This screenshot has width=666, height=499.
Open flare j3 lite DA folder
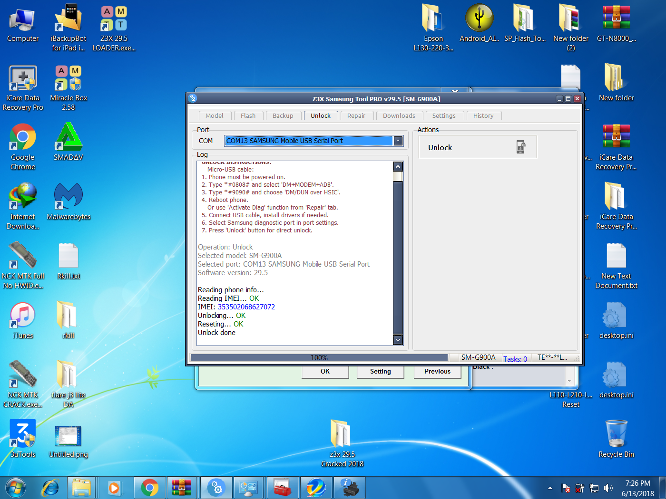pos(69,384)
